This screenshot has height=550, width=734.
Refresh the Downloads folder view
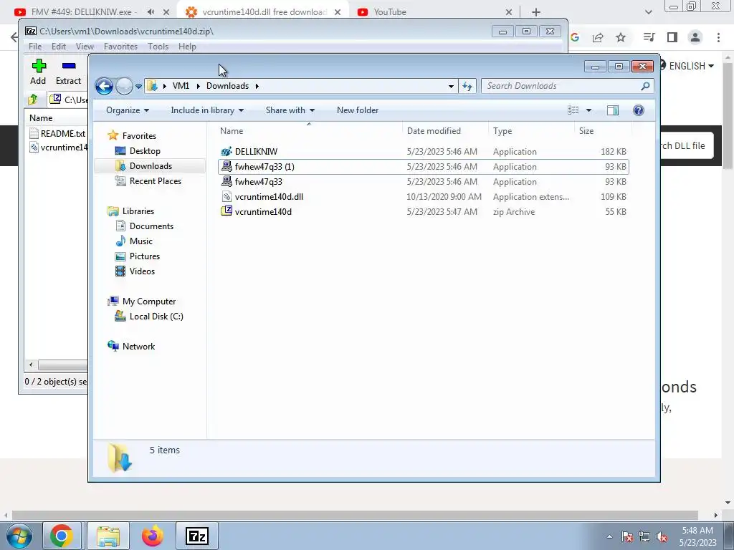point(467,86)
